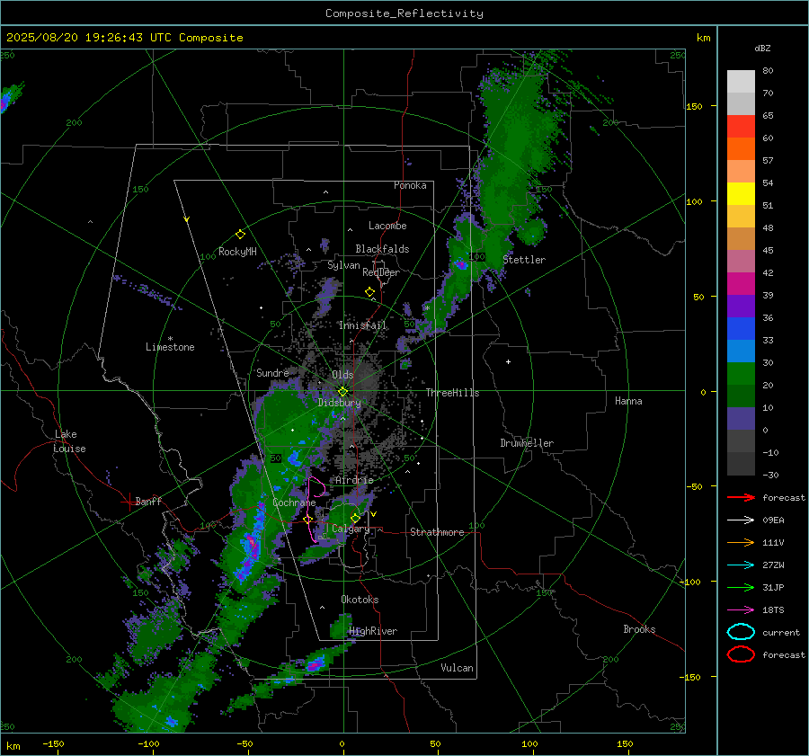Click the Didsbury label

340,403
